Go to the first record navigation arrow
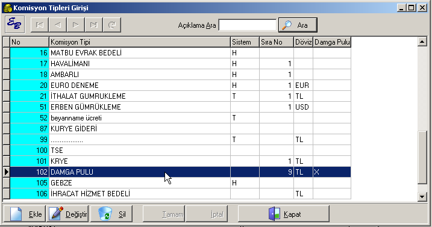Screen dimensions: 432x227 point(39,25)
